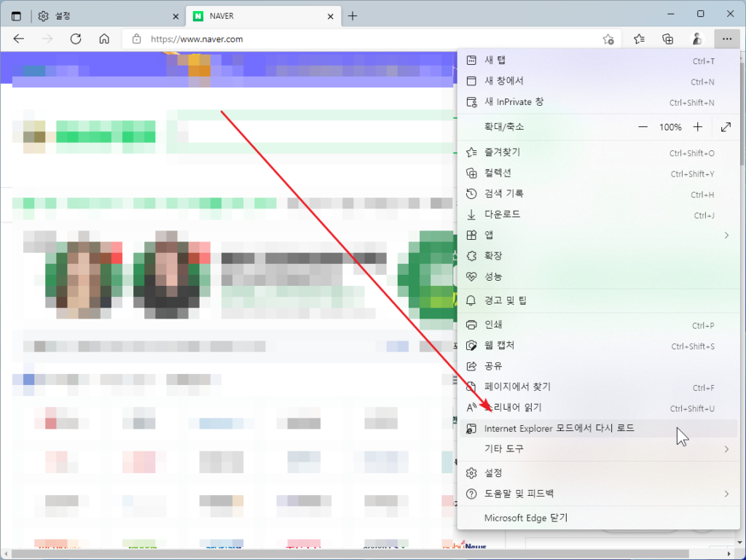The width and height of the screenshot is (746, 560).
Task: Increase zoom with the plus control
Action: [x=697, y=127]
